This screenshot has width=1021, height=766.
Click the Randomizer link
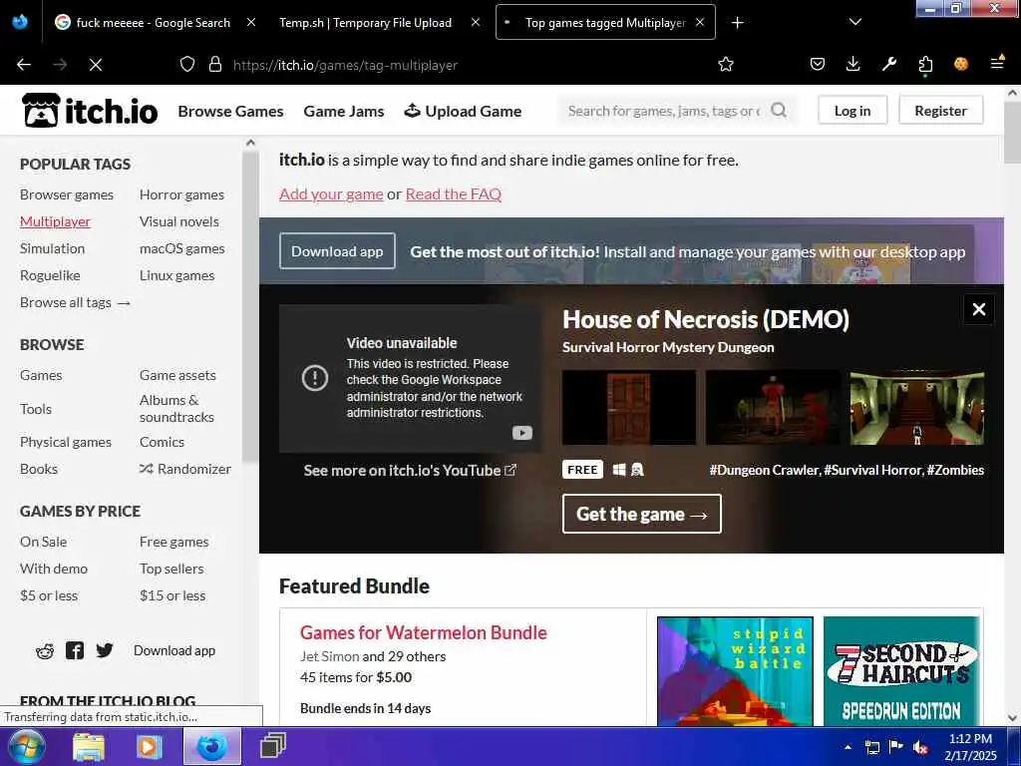click(184, 469)
